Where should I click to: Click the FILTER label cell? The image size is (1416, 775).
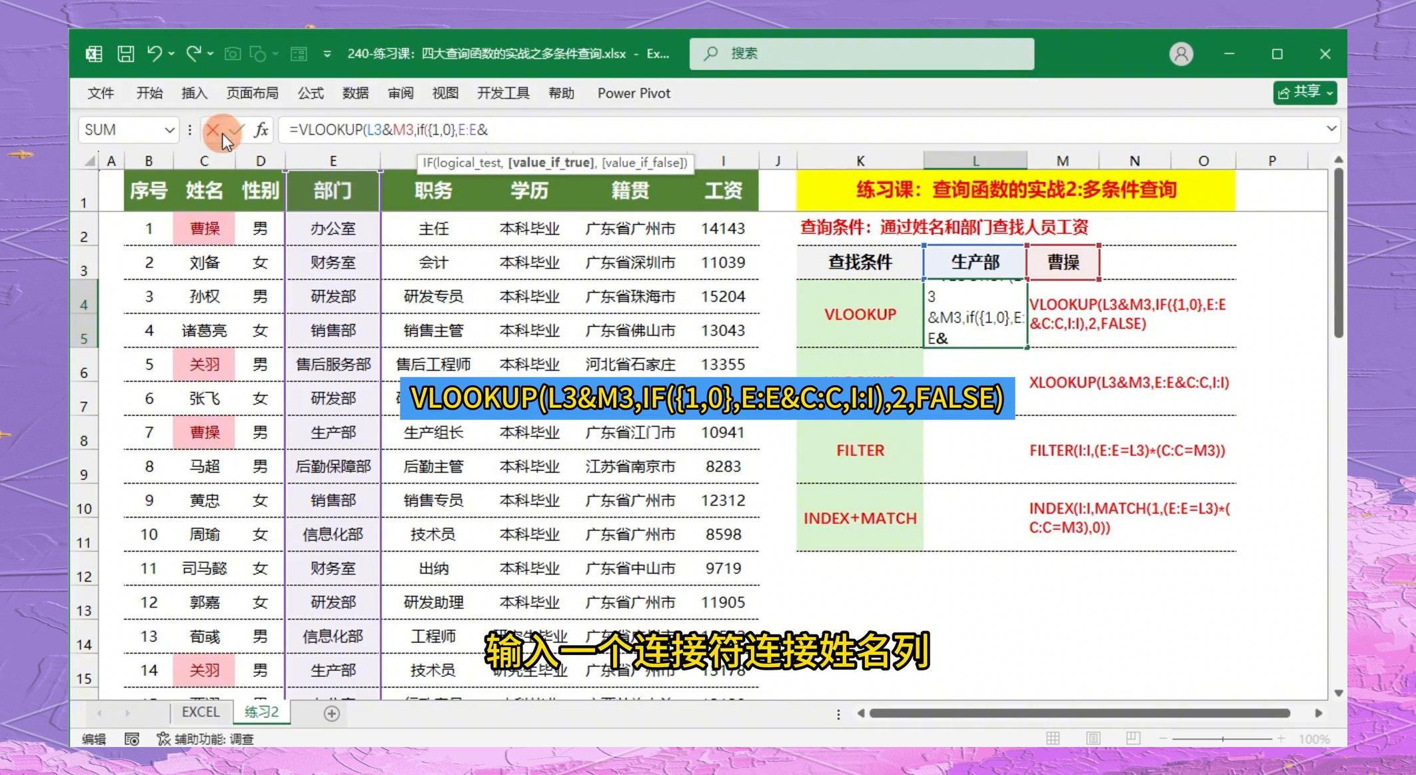(860, 450)
